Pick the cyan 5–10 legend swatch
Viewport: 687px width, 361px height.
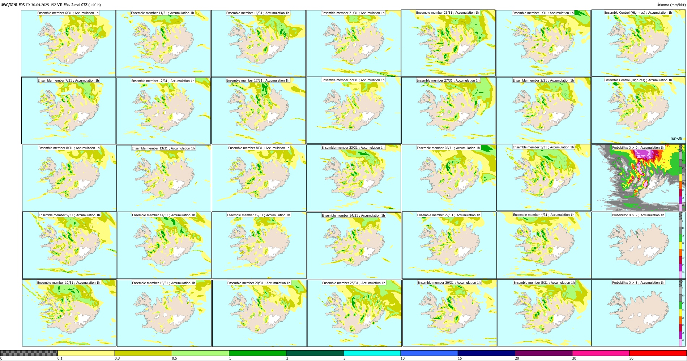(x=372, y=353)
